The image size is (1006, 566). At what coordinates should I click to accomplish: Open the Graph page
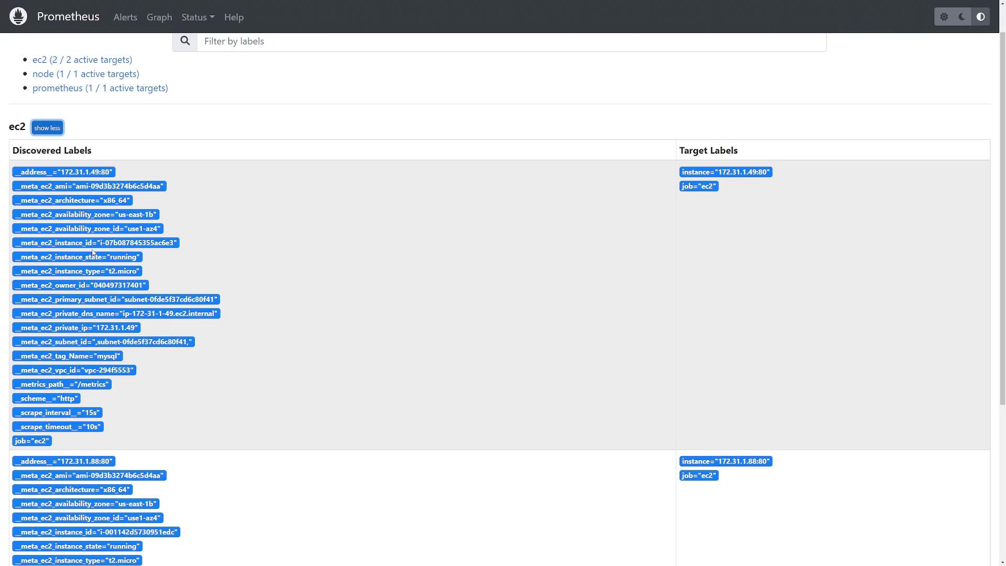click(x=159, y=17)
